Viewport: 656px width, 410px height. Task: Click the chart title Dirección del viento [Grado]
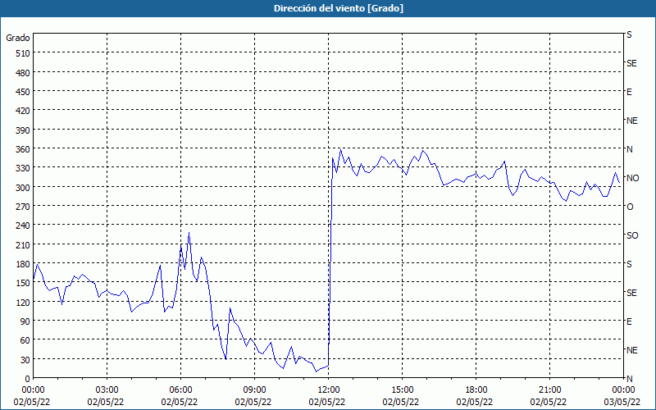[339, 8]
